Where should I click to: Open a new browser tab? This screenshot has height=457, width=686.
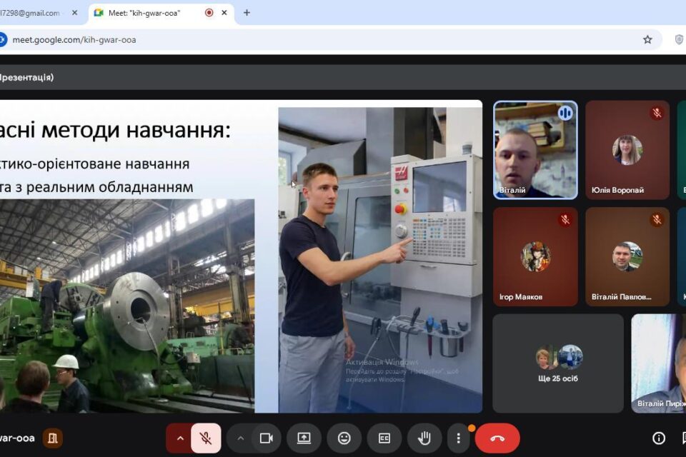247,13
